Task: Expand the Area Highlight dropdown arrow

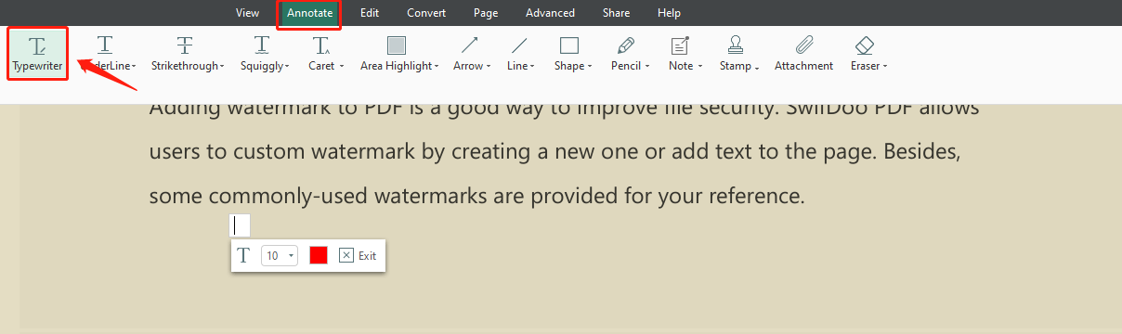Action: 437,67
